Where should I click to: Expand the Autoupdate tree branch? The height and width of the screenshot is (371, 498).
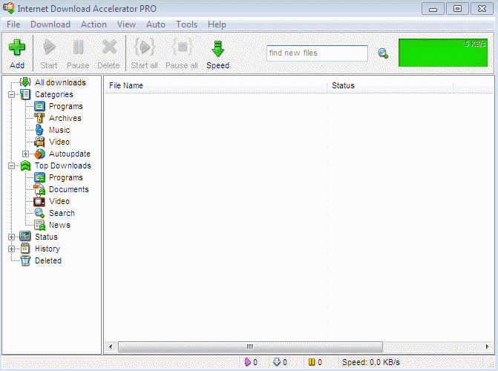pos(26,154)
